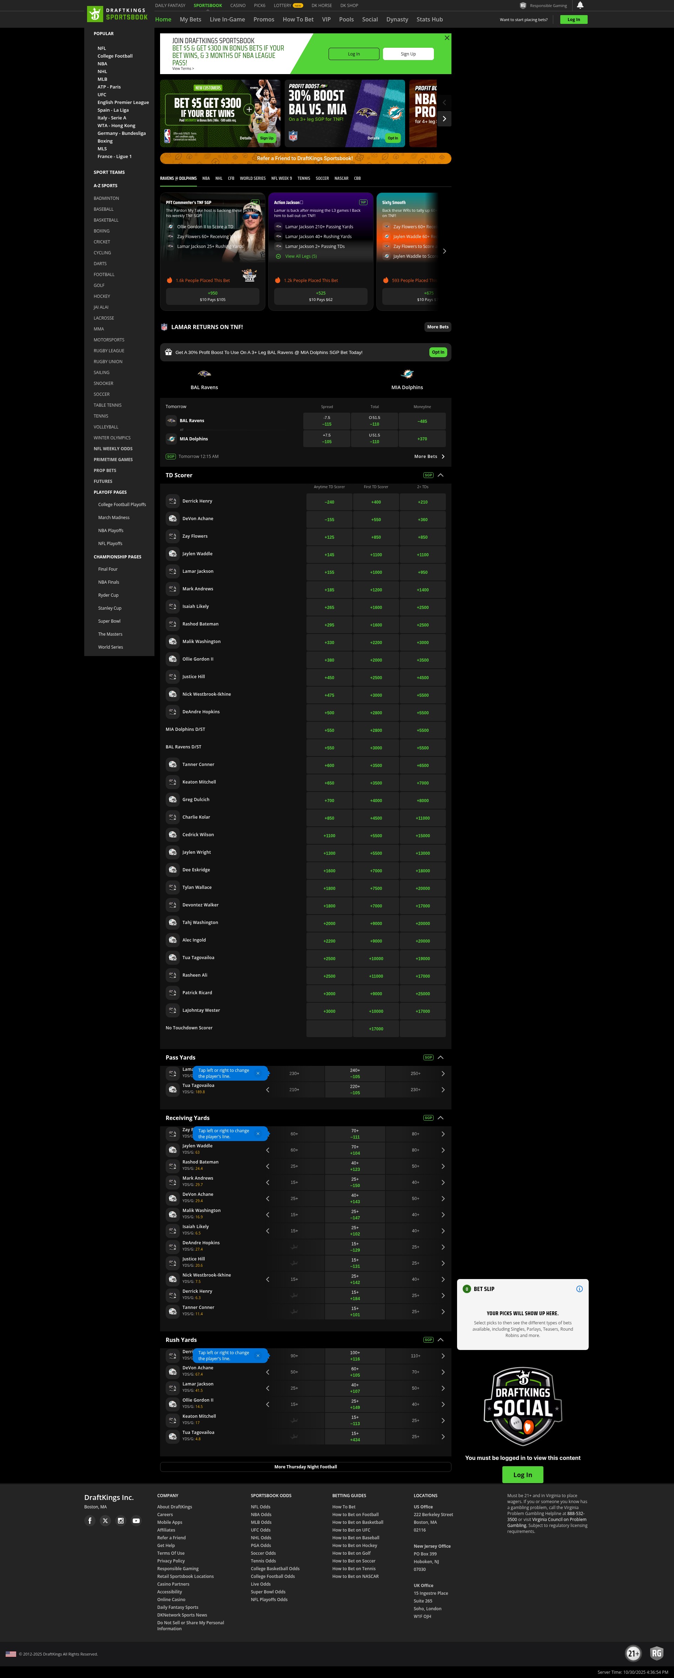Open Super Bowl under Championship Pages
674x1678 pixels.
(110, 621)
